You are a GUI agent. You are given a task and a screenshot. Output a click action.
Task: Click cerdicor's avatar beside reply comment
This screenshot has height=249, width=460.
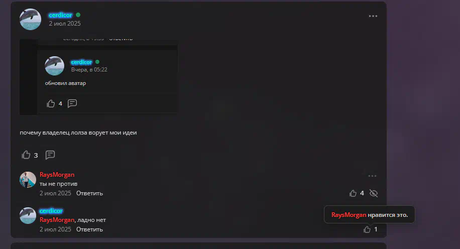pyautogui.click(x=28, y=215)
